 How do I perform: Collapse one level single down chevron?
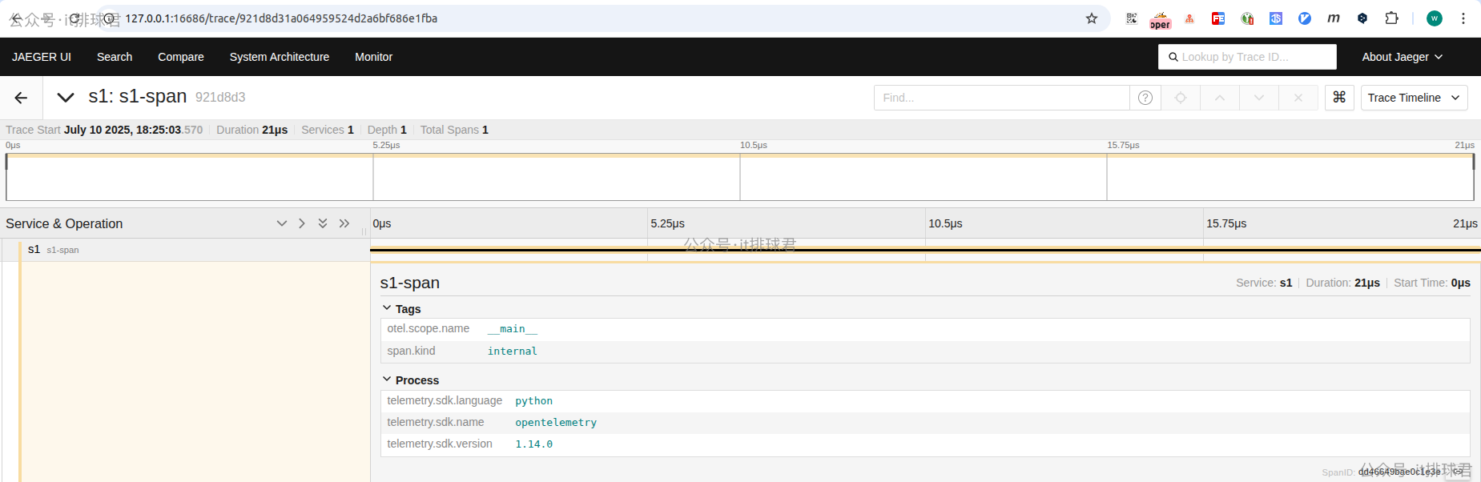point(282,223)
